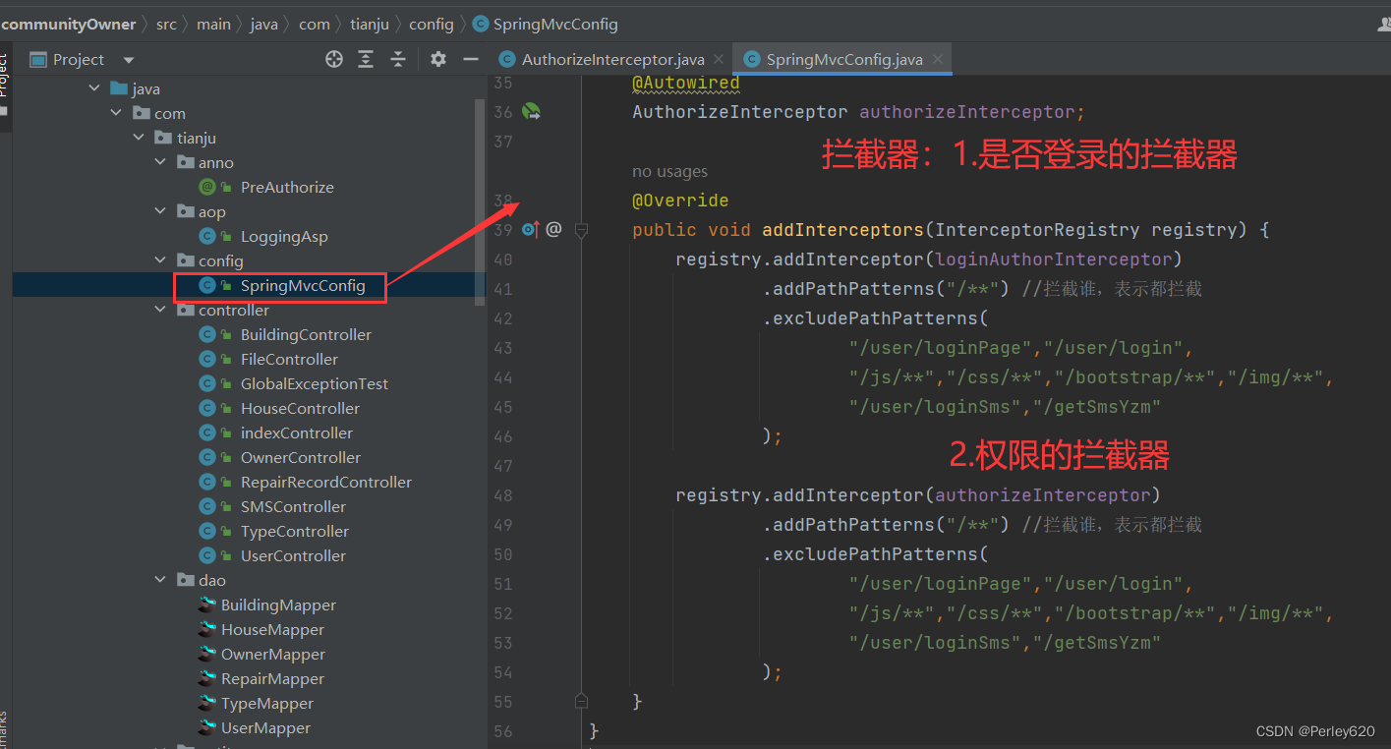
Task: Collapse the java folder
Action: click(94, 88)
